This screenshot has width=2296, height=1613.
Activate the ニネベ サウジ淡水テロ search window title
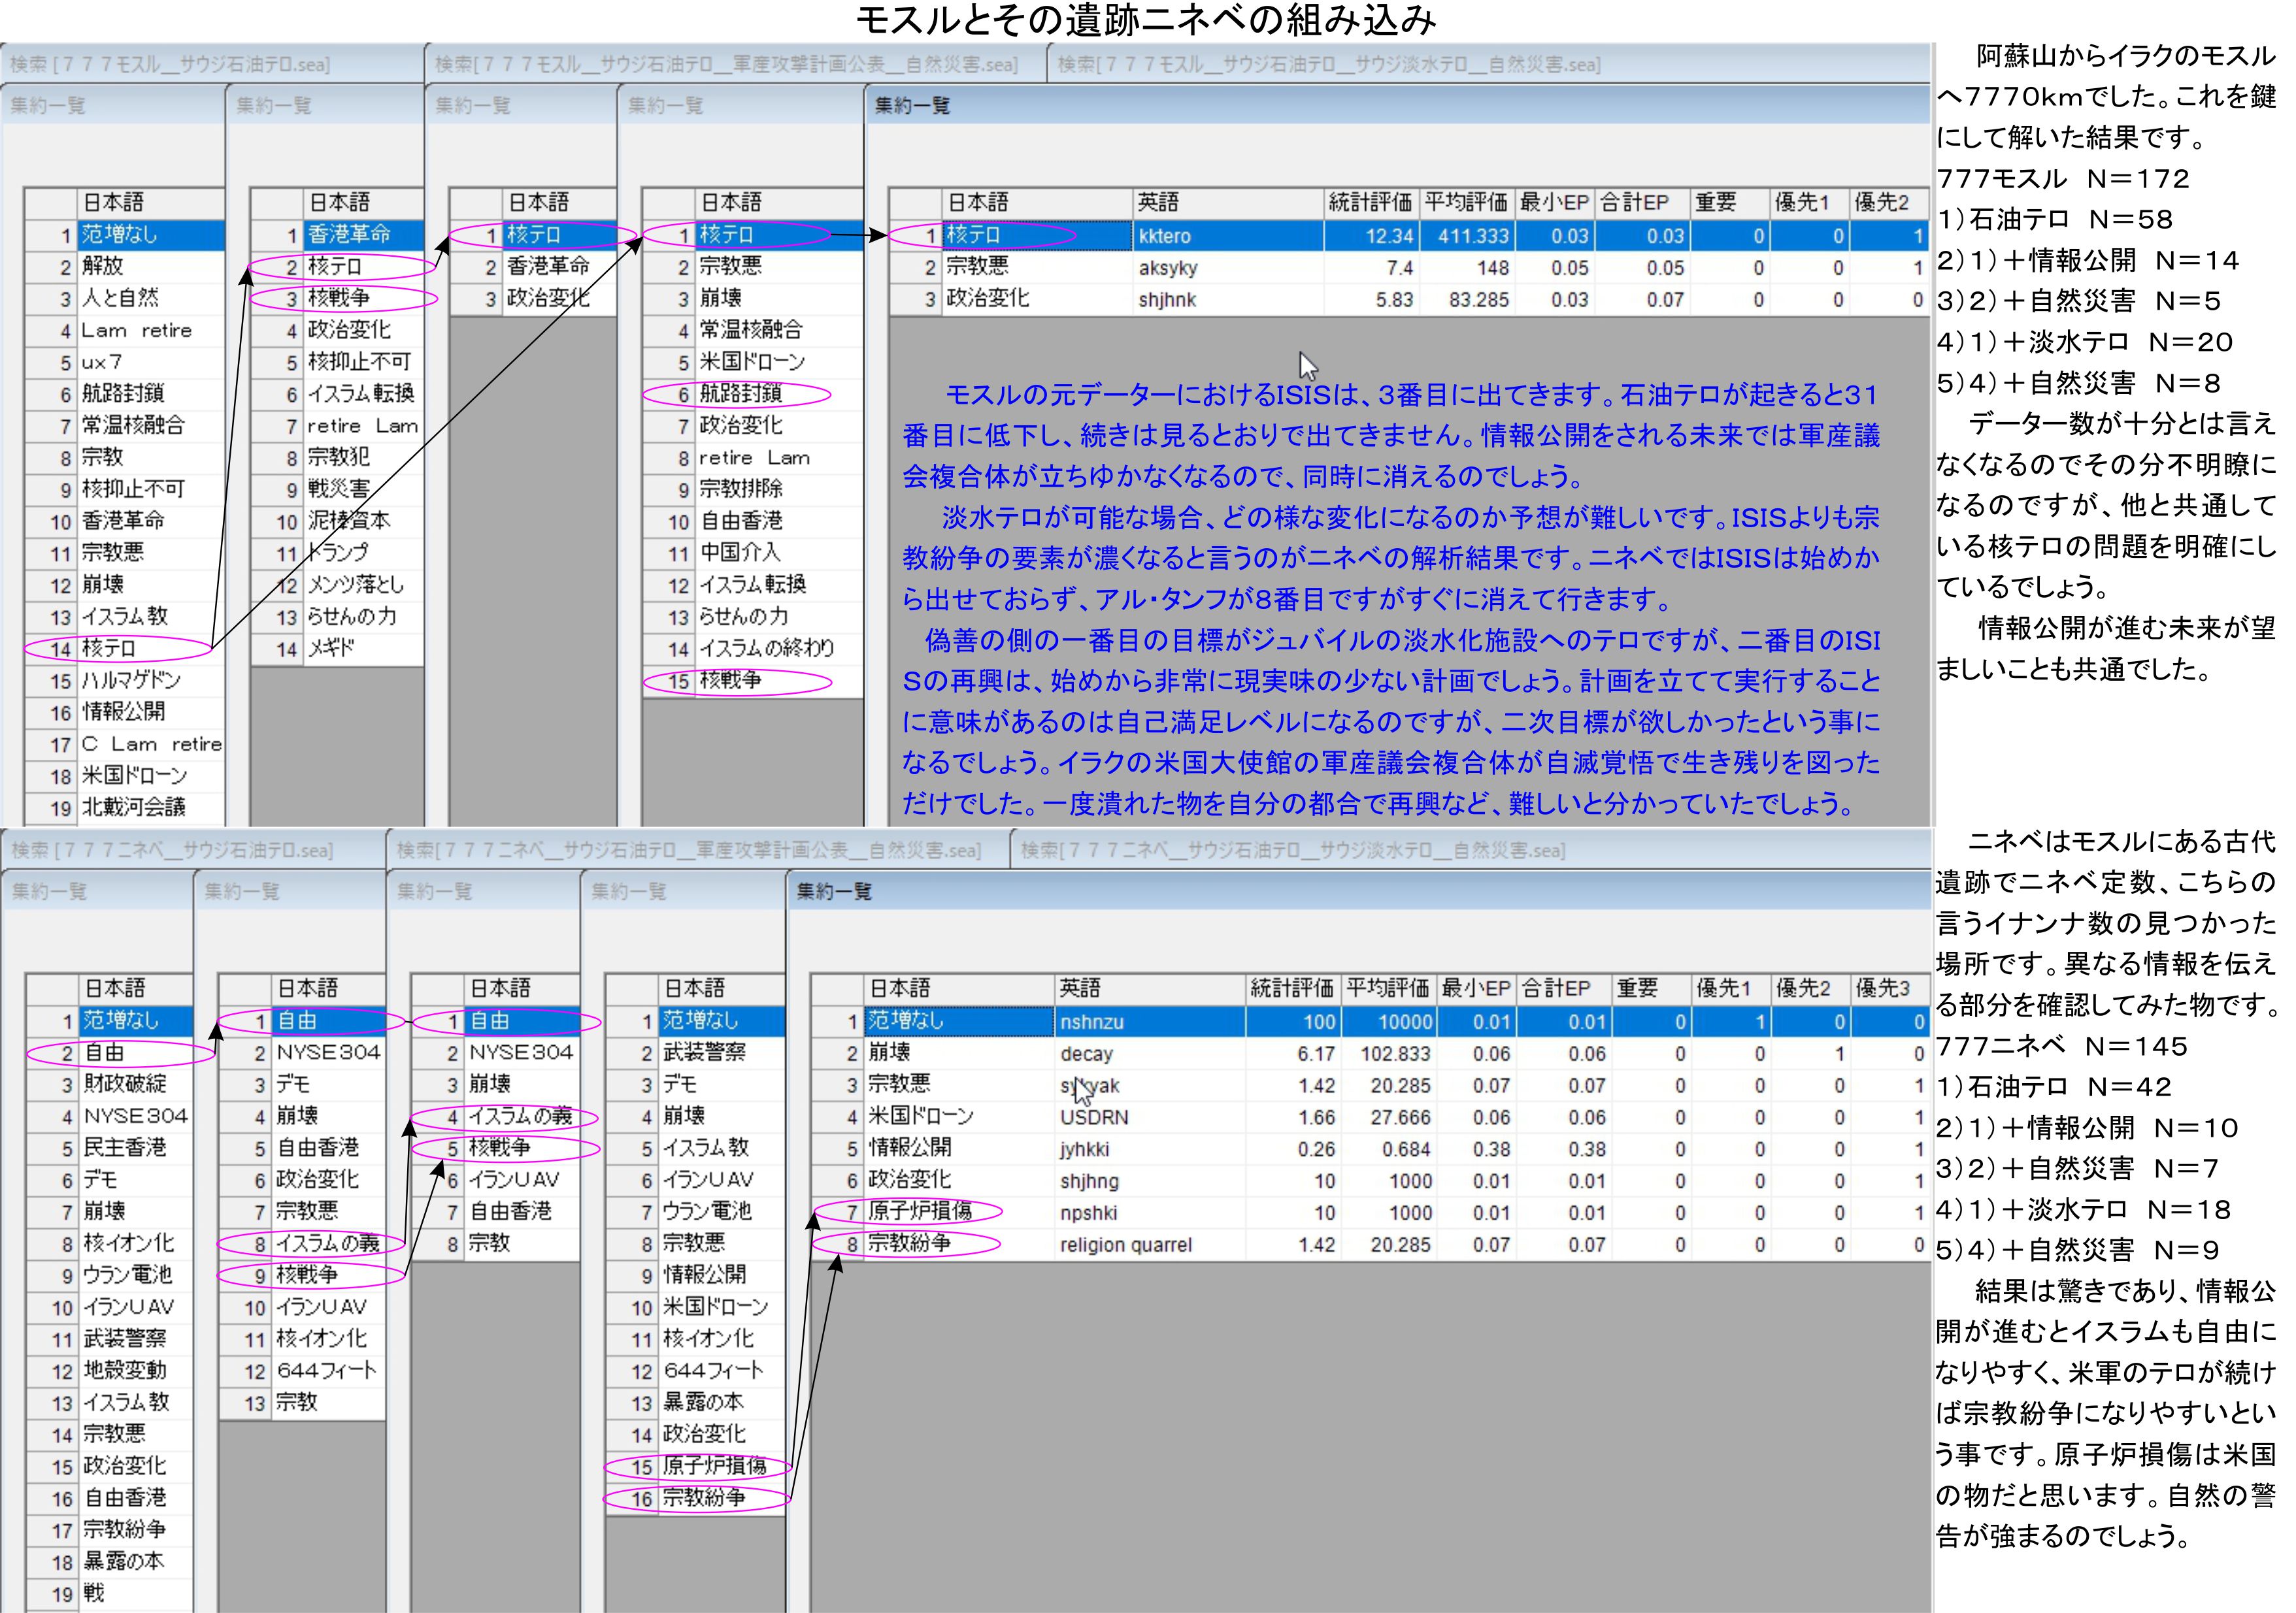point(1292,851)
